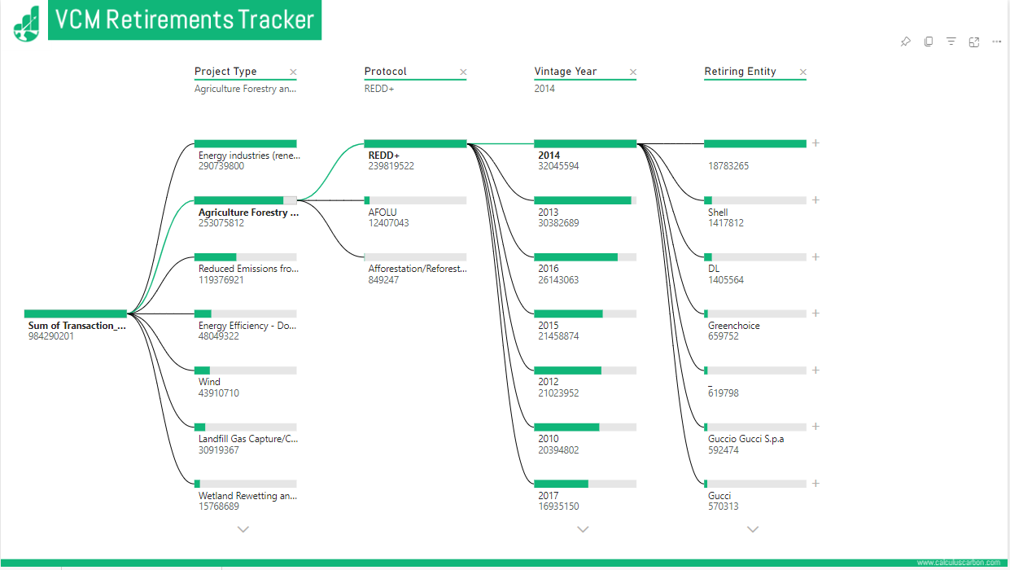Select the Vintage Year column header

pos(566,72)
